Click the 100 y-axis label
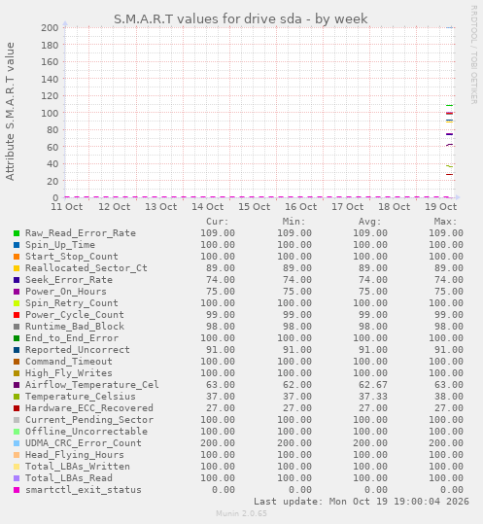483x524 pixels. (50, 114)
